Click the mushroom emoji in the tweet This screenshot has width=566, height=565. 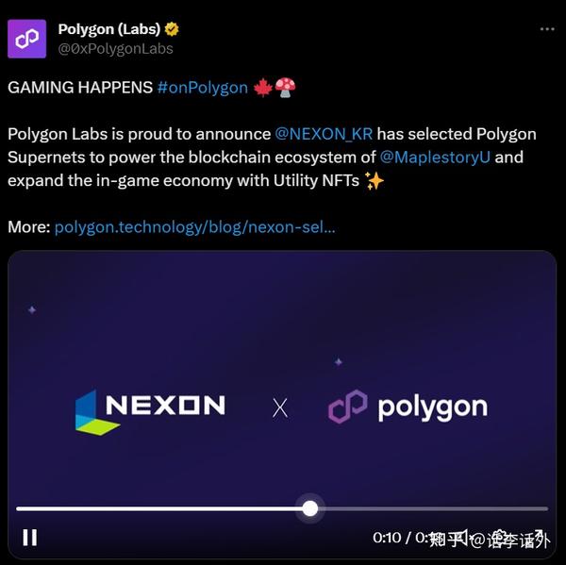pyautogui.click(x=285, y=88)
